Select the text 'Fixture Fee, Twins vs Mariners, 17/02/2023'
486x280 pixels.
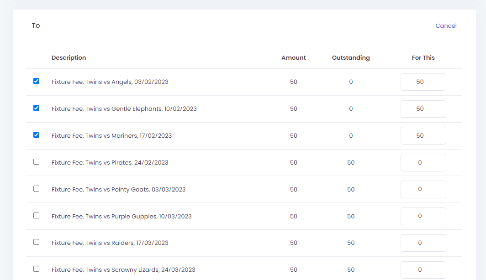coord(111,135)
